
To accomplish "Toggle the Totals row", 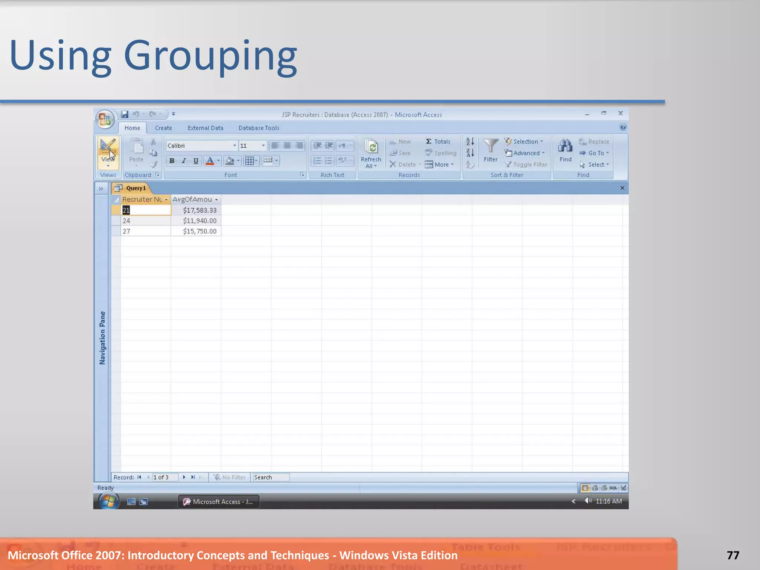I will click(438, 141).
